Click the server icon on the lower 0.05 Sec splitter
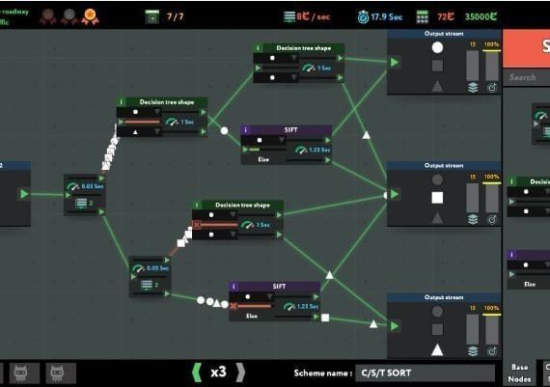The height and width of the screenshot is (387, 550). click(147, 285)
